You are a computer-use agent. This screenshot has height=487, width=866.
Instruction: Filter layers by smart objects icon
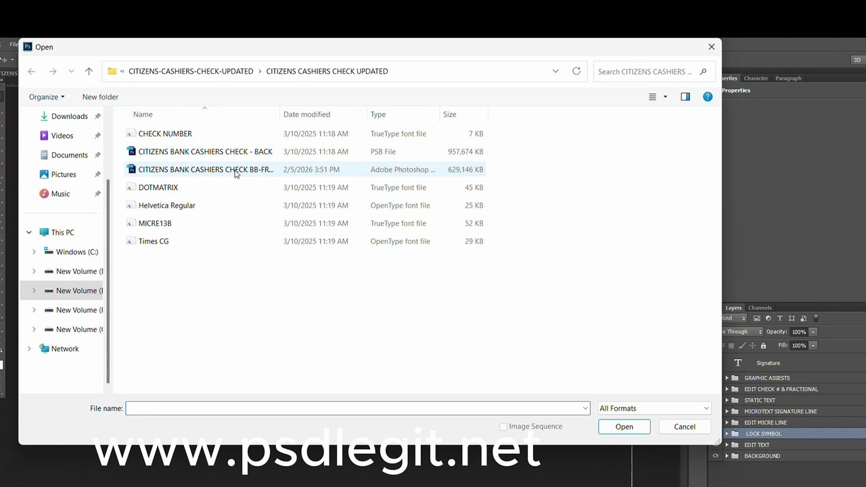[x=803, y=318]
